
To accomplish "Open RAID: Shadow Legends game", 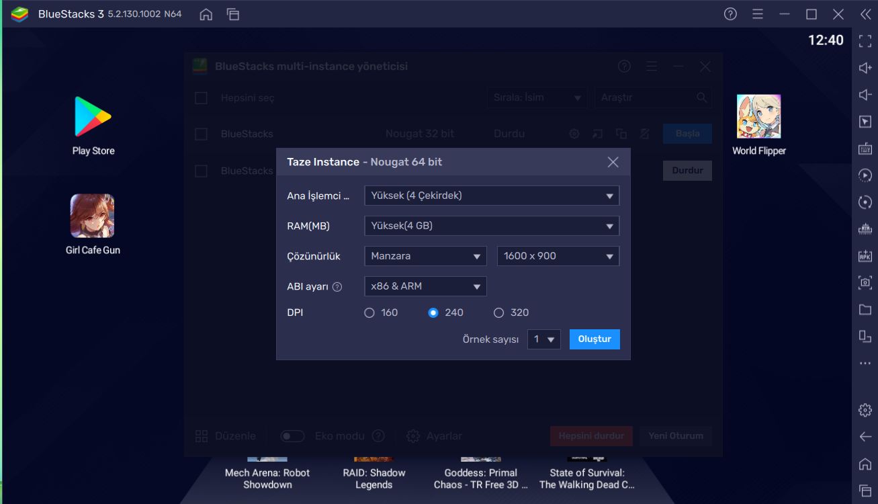I will [x=374, y=474].
